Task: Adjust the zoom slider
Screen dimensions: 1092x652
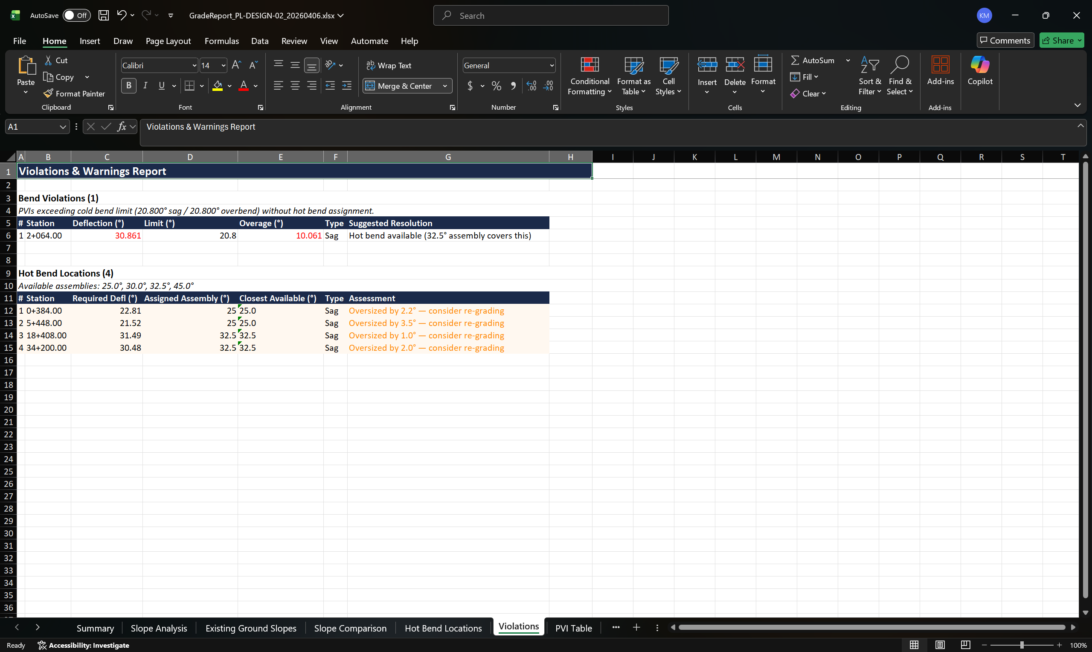Action: point(1022,645)
